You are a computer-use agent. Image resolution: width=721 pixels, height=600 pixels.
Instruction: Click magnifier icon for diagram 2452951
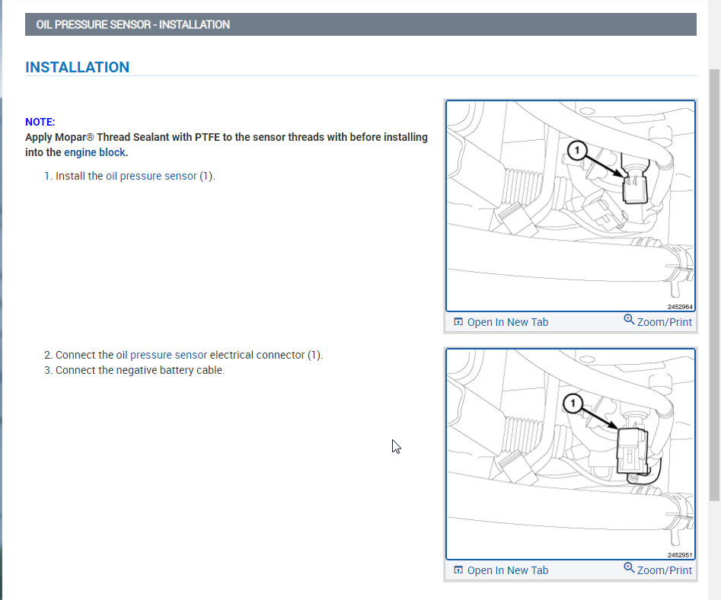click(x=629, y=568)
